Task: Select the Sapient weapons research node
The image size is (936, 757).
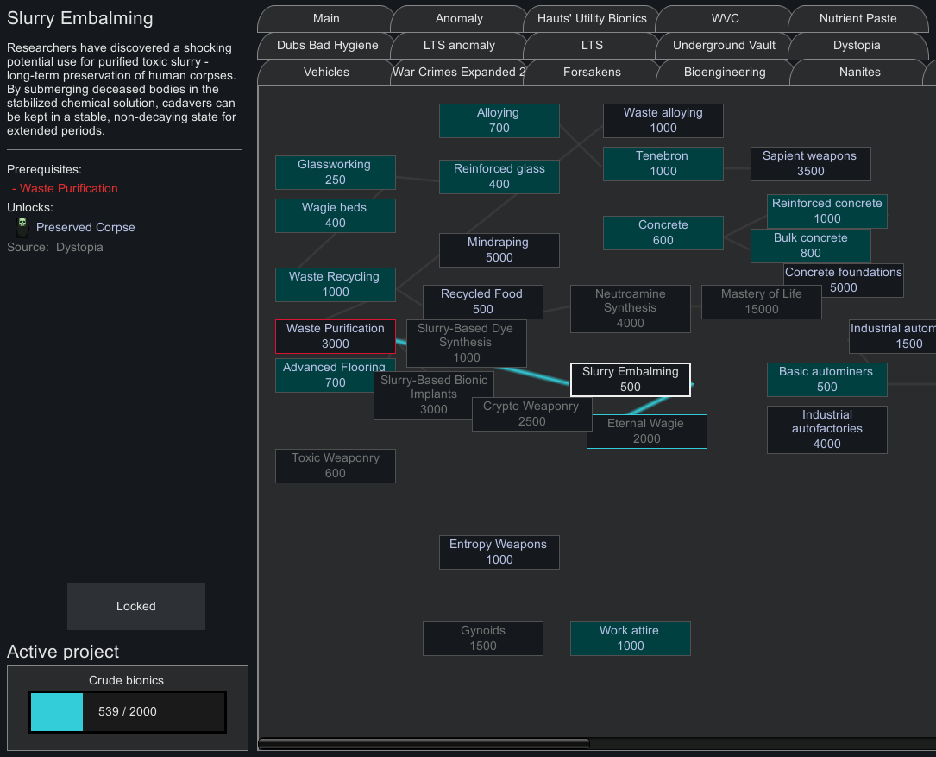Action: [810, 163]
